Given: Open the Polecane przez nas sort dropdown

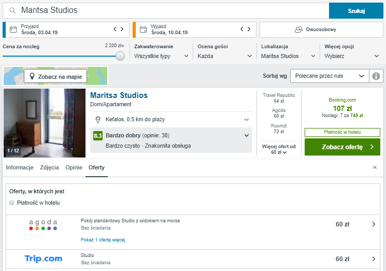Looking at the screenshot, I should click(x=330, y=76).
